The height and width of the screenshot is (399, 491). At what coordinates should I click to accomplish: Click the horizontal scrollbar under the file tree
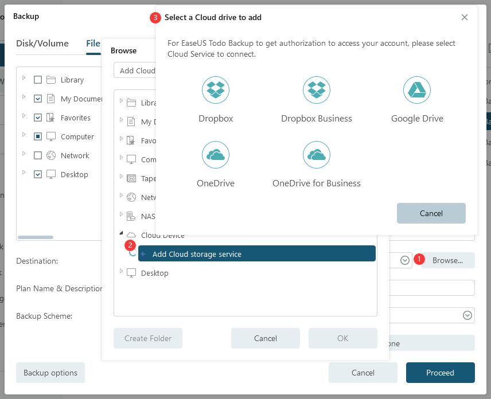pos(36,237)
